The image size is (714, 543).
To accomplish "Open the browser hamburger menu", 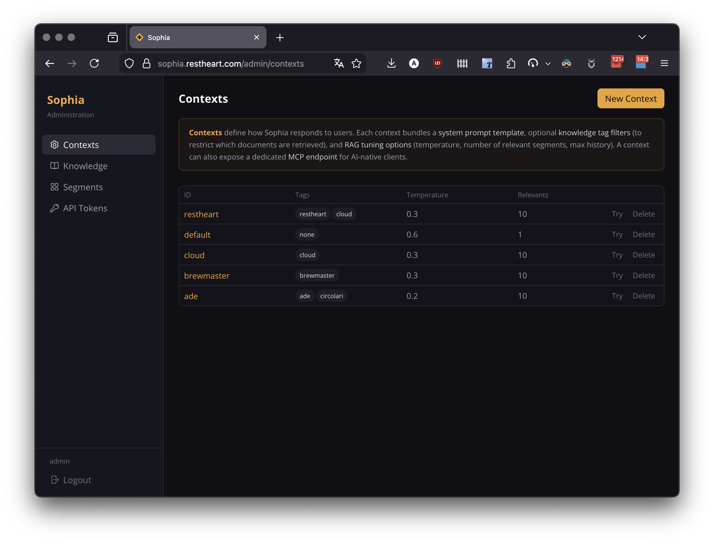I will (x=664, y=63).
